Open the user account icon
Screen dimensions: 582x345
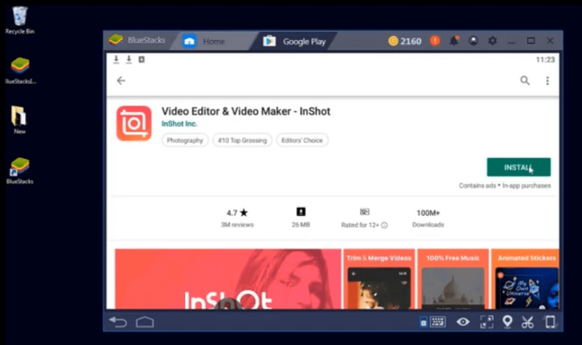point(473,40)
